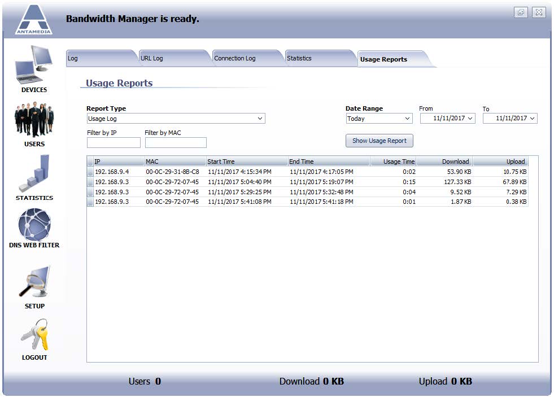This screenshot has height=397, width=554.
Task: Sort by the Usage Time column header
Action: [x=393, y=162]
